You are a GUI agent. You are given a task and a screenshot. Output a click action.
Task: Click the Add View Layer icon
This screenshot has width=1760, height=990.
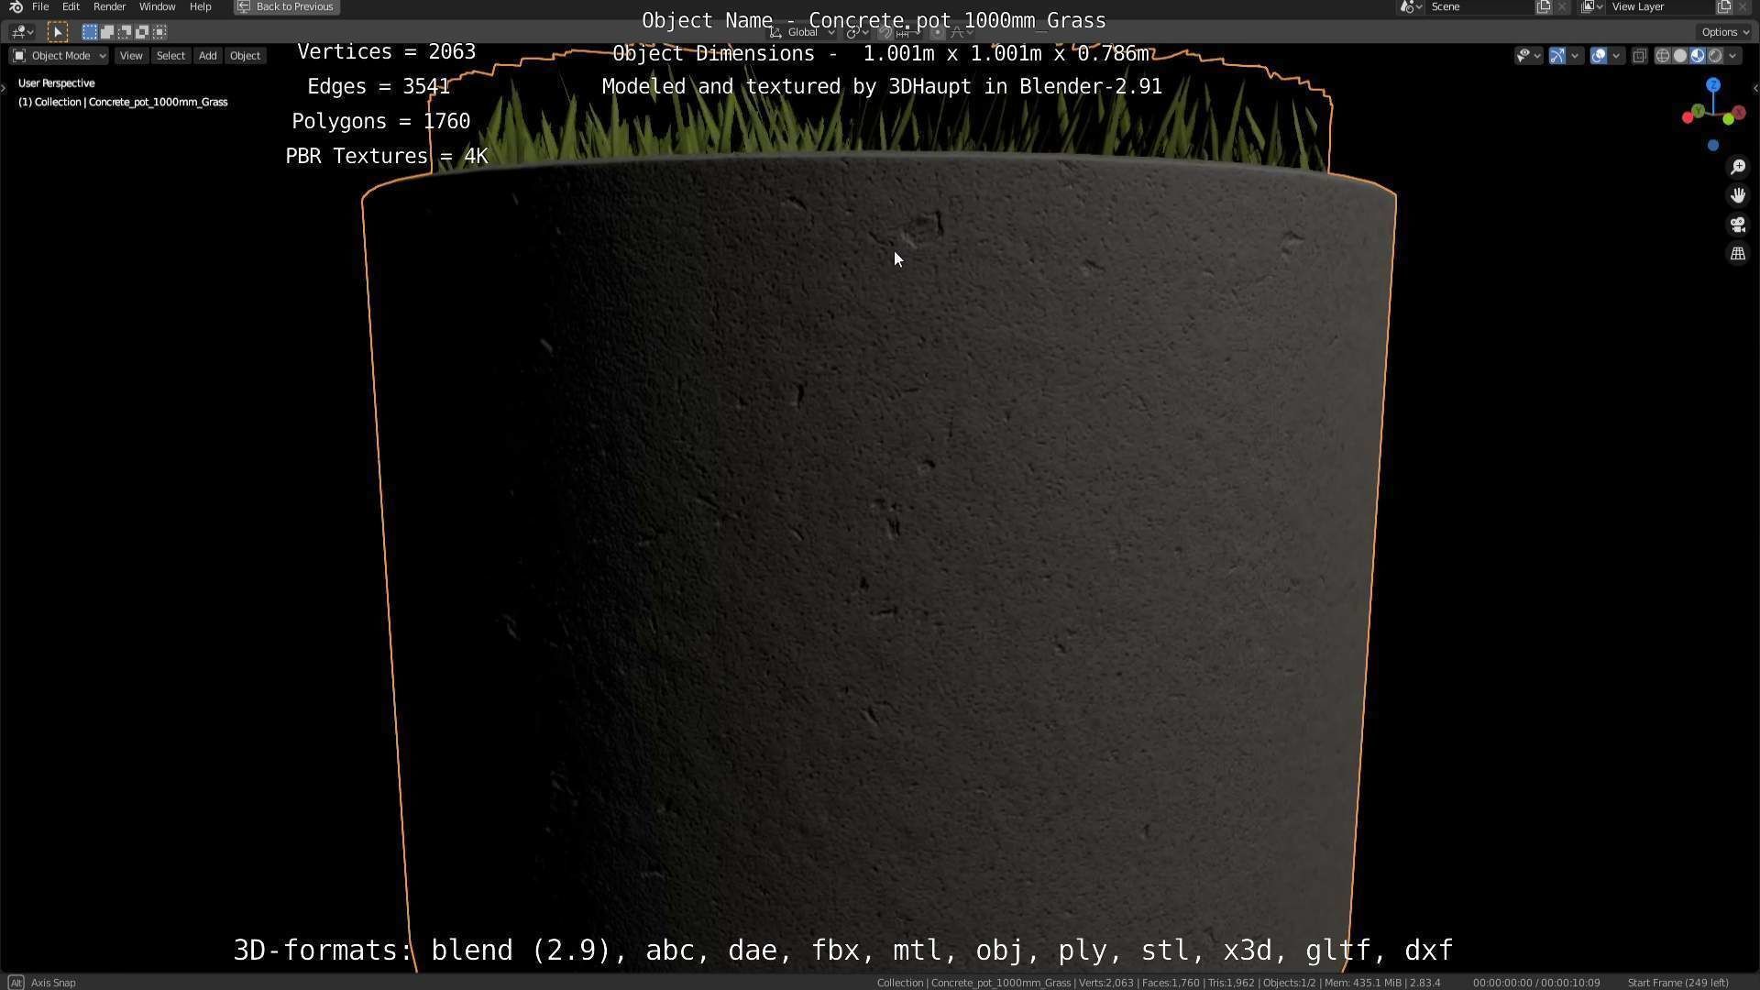[1724, 6]
